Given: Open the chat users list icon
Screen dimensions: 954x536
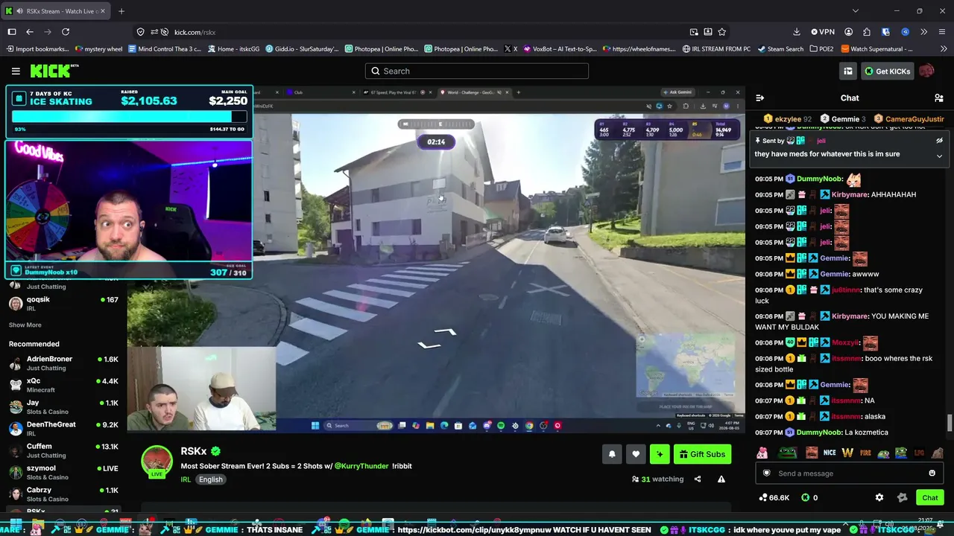Looking at the screenshot, I should 939,98.
